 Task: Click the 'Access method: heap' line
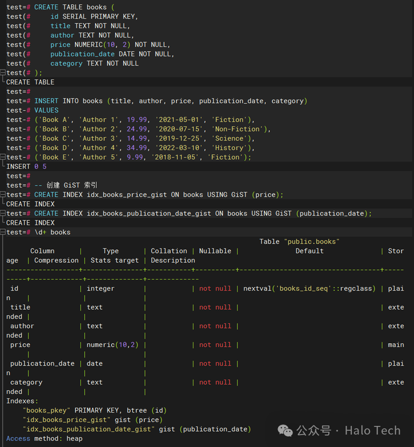(x=44, y=438)
